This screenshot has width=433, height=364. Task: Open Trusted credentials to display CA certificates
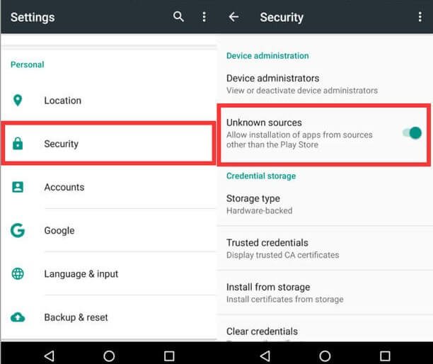[x=325, y=248]
